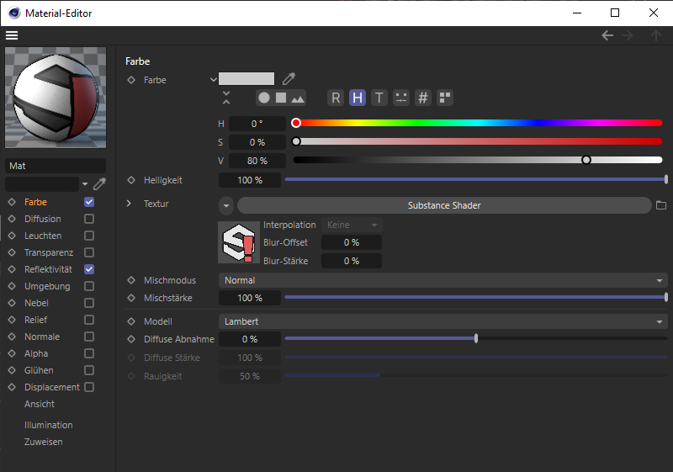Viewport: 673px width, 472px height.
Task: Open the hamburger menu
Action: click(x=12, y=35)
